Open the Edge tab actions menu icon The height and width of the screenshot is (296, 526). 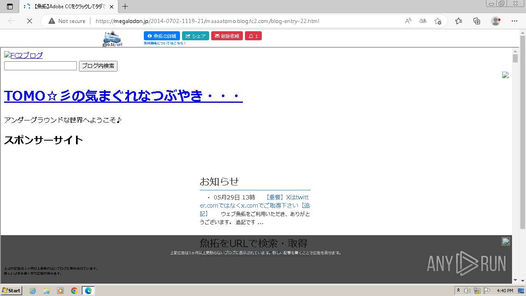pyautogui.click(x=10, y=7)
